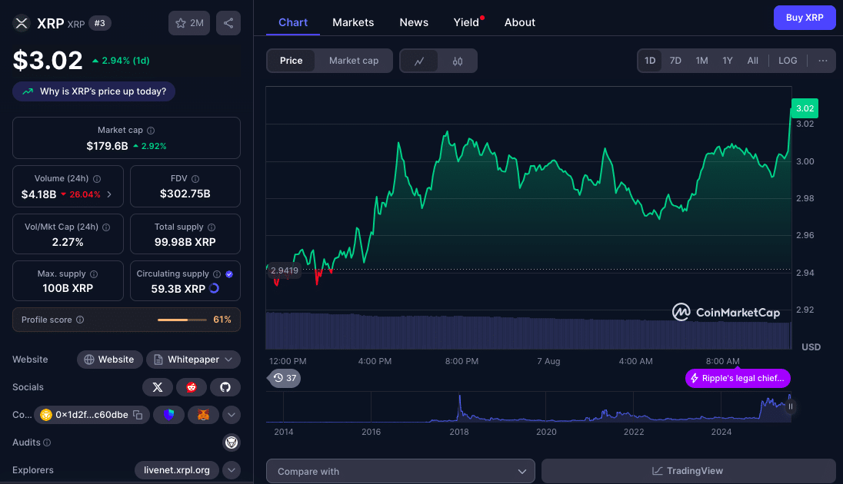This screenshot has height=484, width=843.
Task: Click the Audits info icon
Action: pos(48,443)
